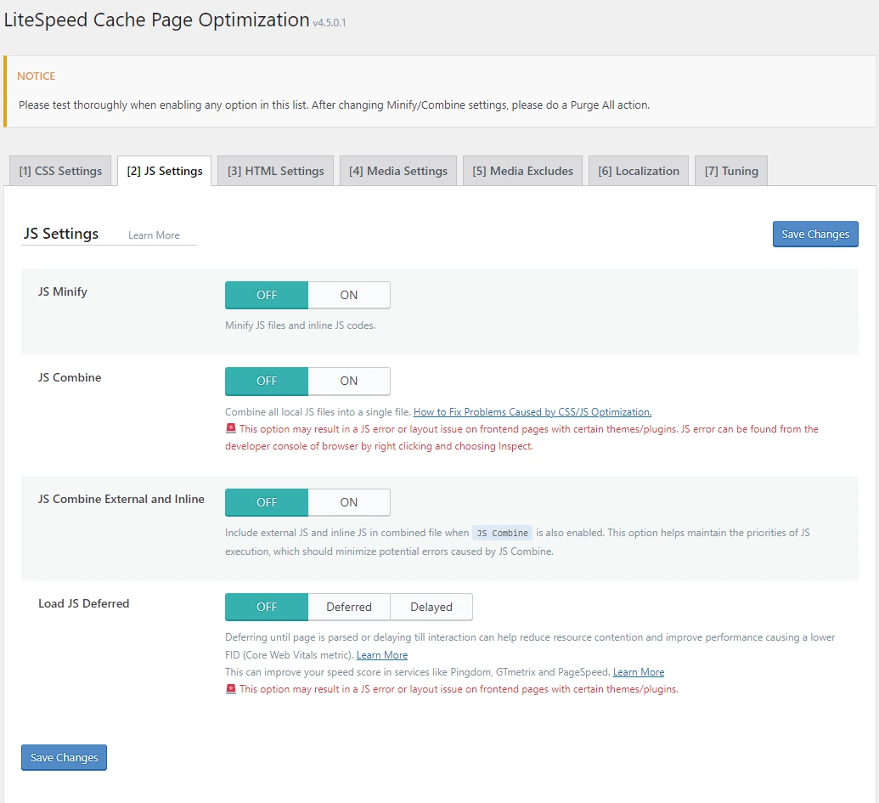Open the Learn More link beside JS Settings
This screenshot has height=803, width=879.
pos(154,235)
